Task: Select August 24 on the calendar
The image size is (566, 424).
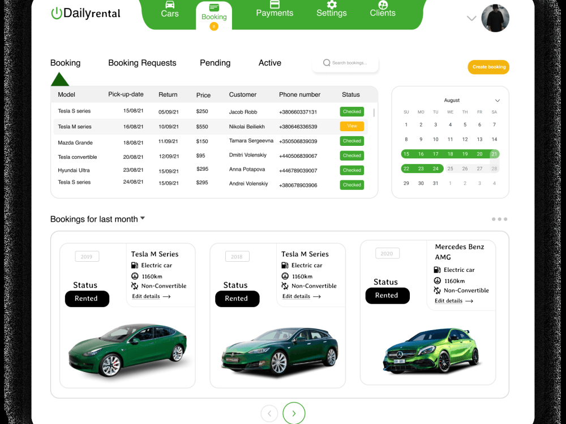Action: [436, 168]
